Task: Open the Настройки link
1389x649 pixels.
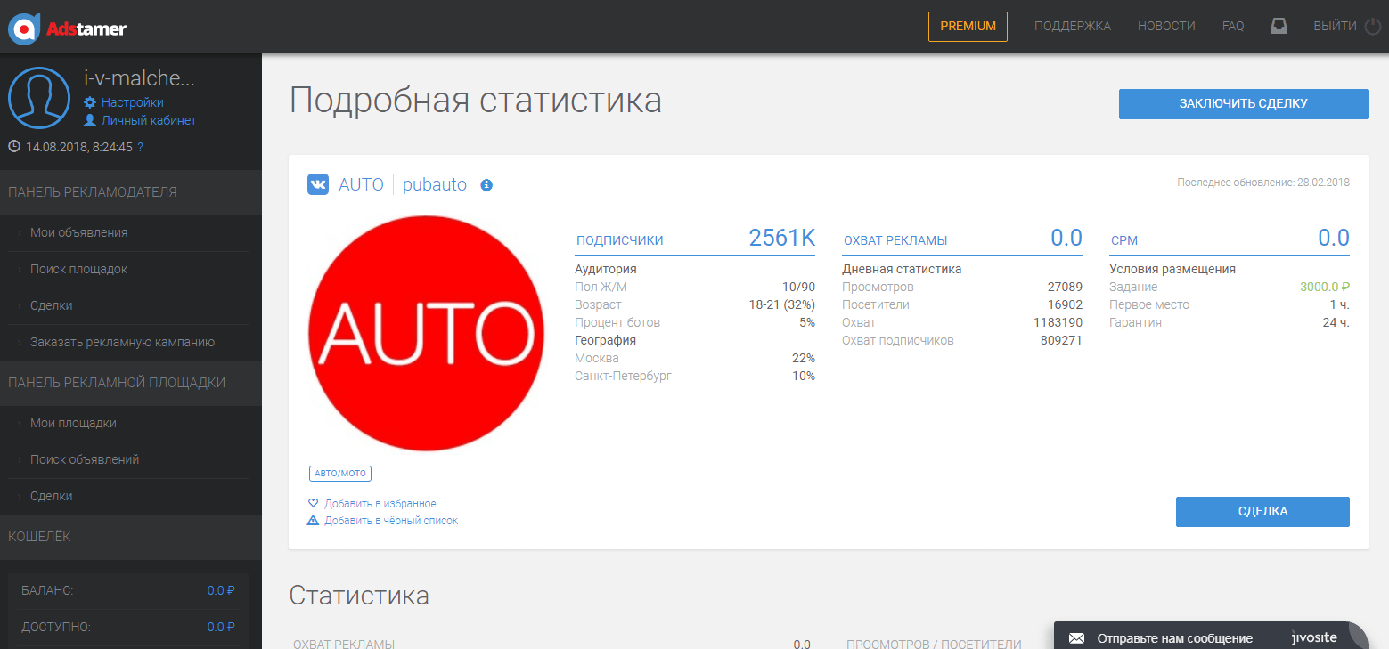Action: point(133,102)
